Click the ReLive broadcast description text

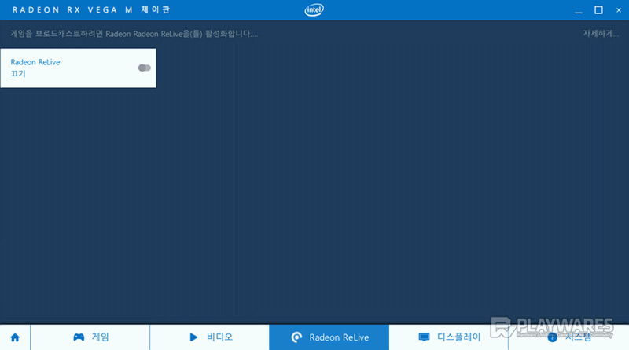(x=134, y=35)
